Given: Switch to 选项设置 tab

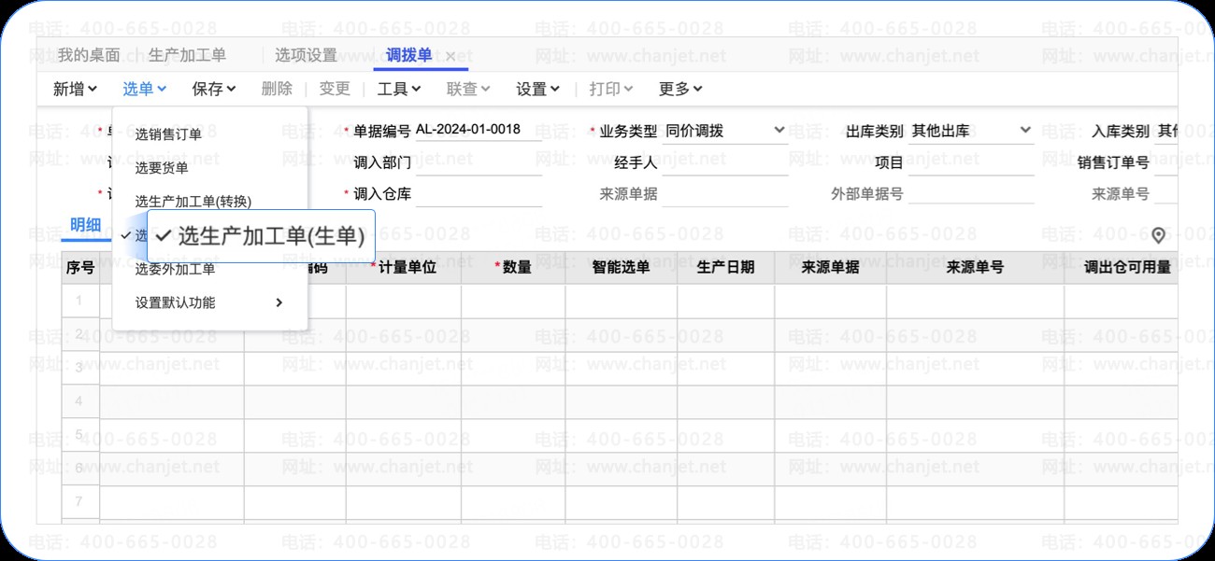Looking at the screenshot, I should (306, 55).
